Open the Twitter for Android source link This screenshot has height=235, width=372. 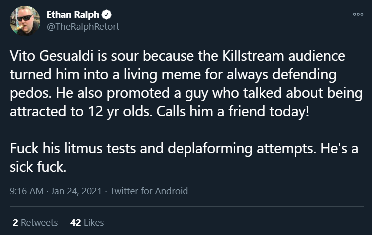coord(149,191)
